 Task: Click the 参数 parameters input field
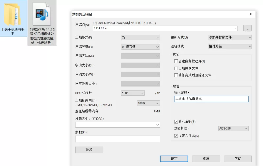[117, 139]
